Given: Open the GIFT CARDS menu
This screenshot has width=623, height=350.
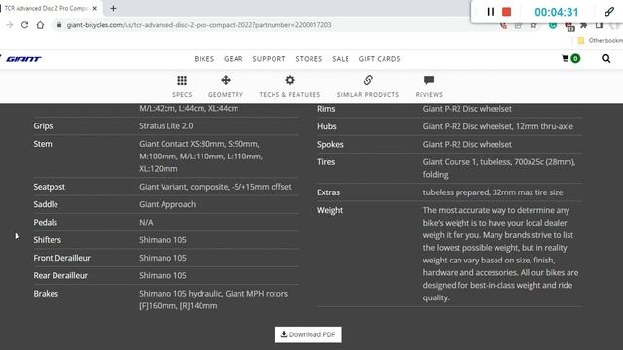Looking at the screenshot, I should coord(380,59).
